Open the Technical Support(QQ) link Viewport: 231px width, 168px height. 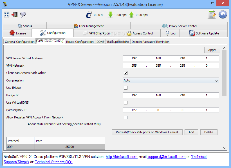pyautogui.click(x=53, y=162)
